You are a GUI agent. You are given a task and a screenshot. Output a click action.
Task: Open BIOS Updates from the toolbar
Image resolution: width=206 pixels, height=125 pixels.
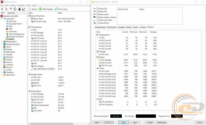(x=46, y=9)
